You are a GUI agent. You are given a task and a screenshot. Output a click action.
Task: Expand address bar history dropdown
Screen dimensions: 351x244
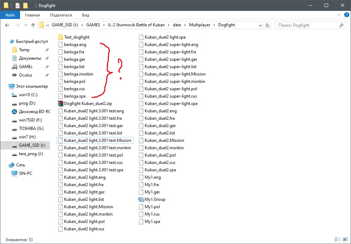pyautogui.click(x=260, y=25)
